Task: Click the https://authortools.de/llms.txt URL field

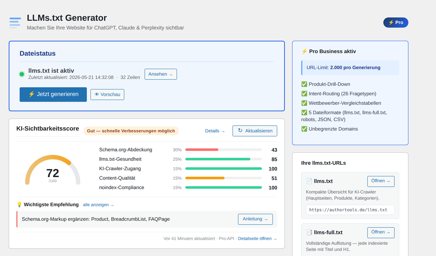Action: [x=350, y=210]
